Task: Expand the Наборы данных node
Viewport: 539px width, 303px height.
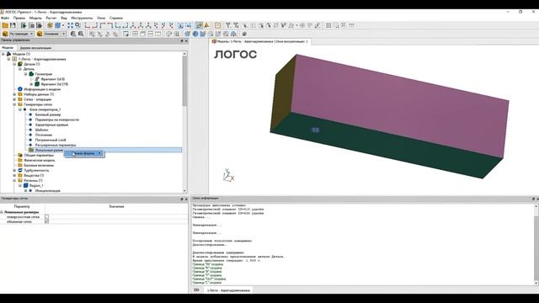Action: click(x=14, y=94)
